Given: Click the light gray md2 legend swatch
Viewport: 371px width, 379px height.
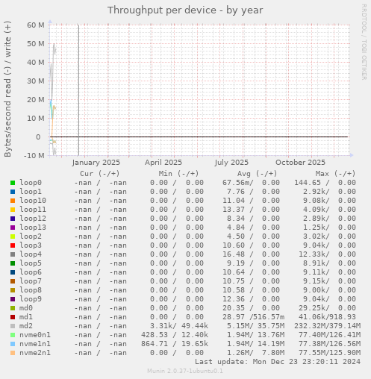Looking at the screenshot, I should pos(13,326).
